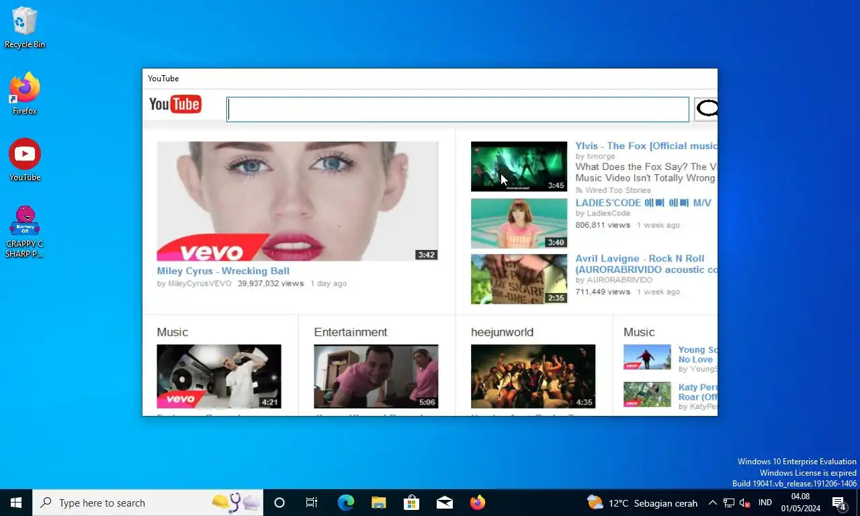Click '711,449 views' text
Viewport: 860px width, 516px height.
coord(603,292)
